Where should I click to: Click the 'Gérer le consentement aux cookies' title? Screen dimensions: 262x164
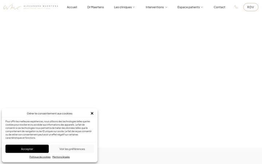pos(49,113)
